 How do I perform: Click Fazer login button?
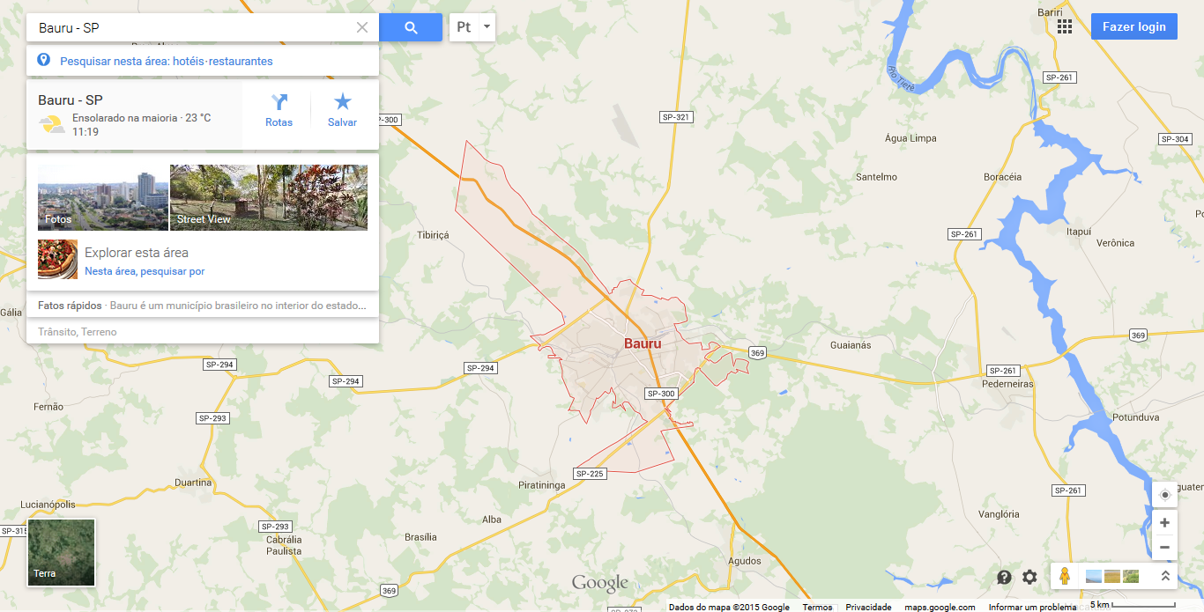[1133, 26]
